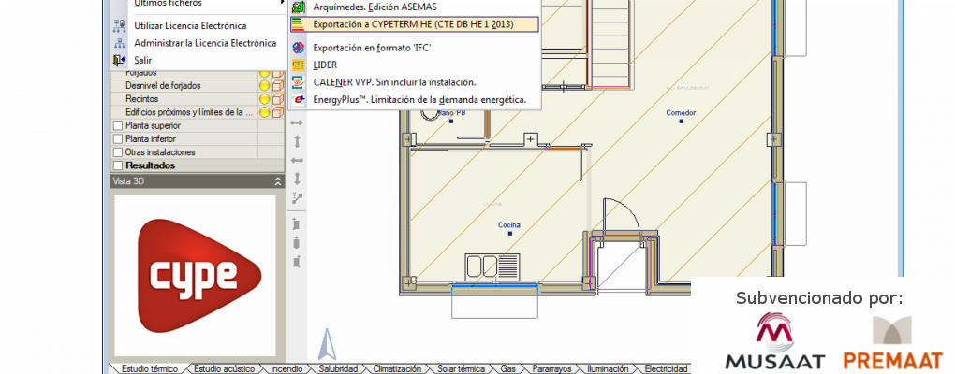Click the north arrow compass symbol
Image resolution: width=955 pixels, height=374 pixels.
(x=327, y=344)
